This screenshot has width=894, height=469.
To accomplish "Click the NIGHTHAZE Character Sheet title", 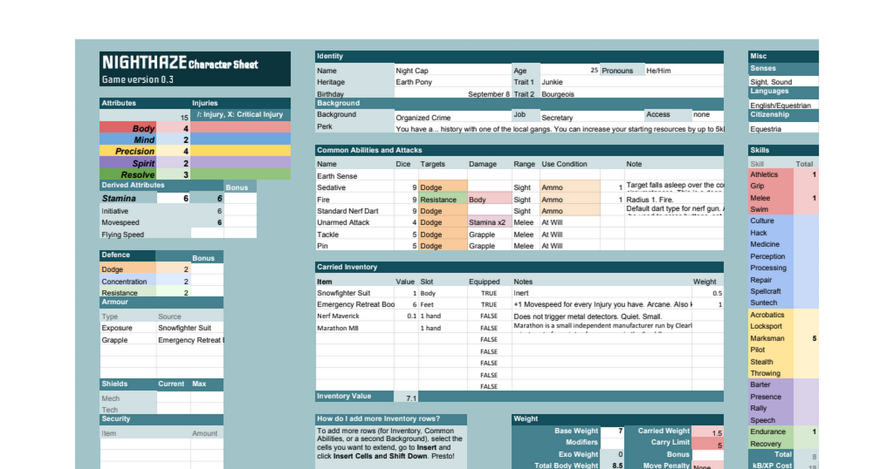I will pyautogui.click(x=180, y=63).
